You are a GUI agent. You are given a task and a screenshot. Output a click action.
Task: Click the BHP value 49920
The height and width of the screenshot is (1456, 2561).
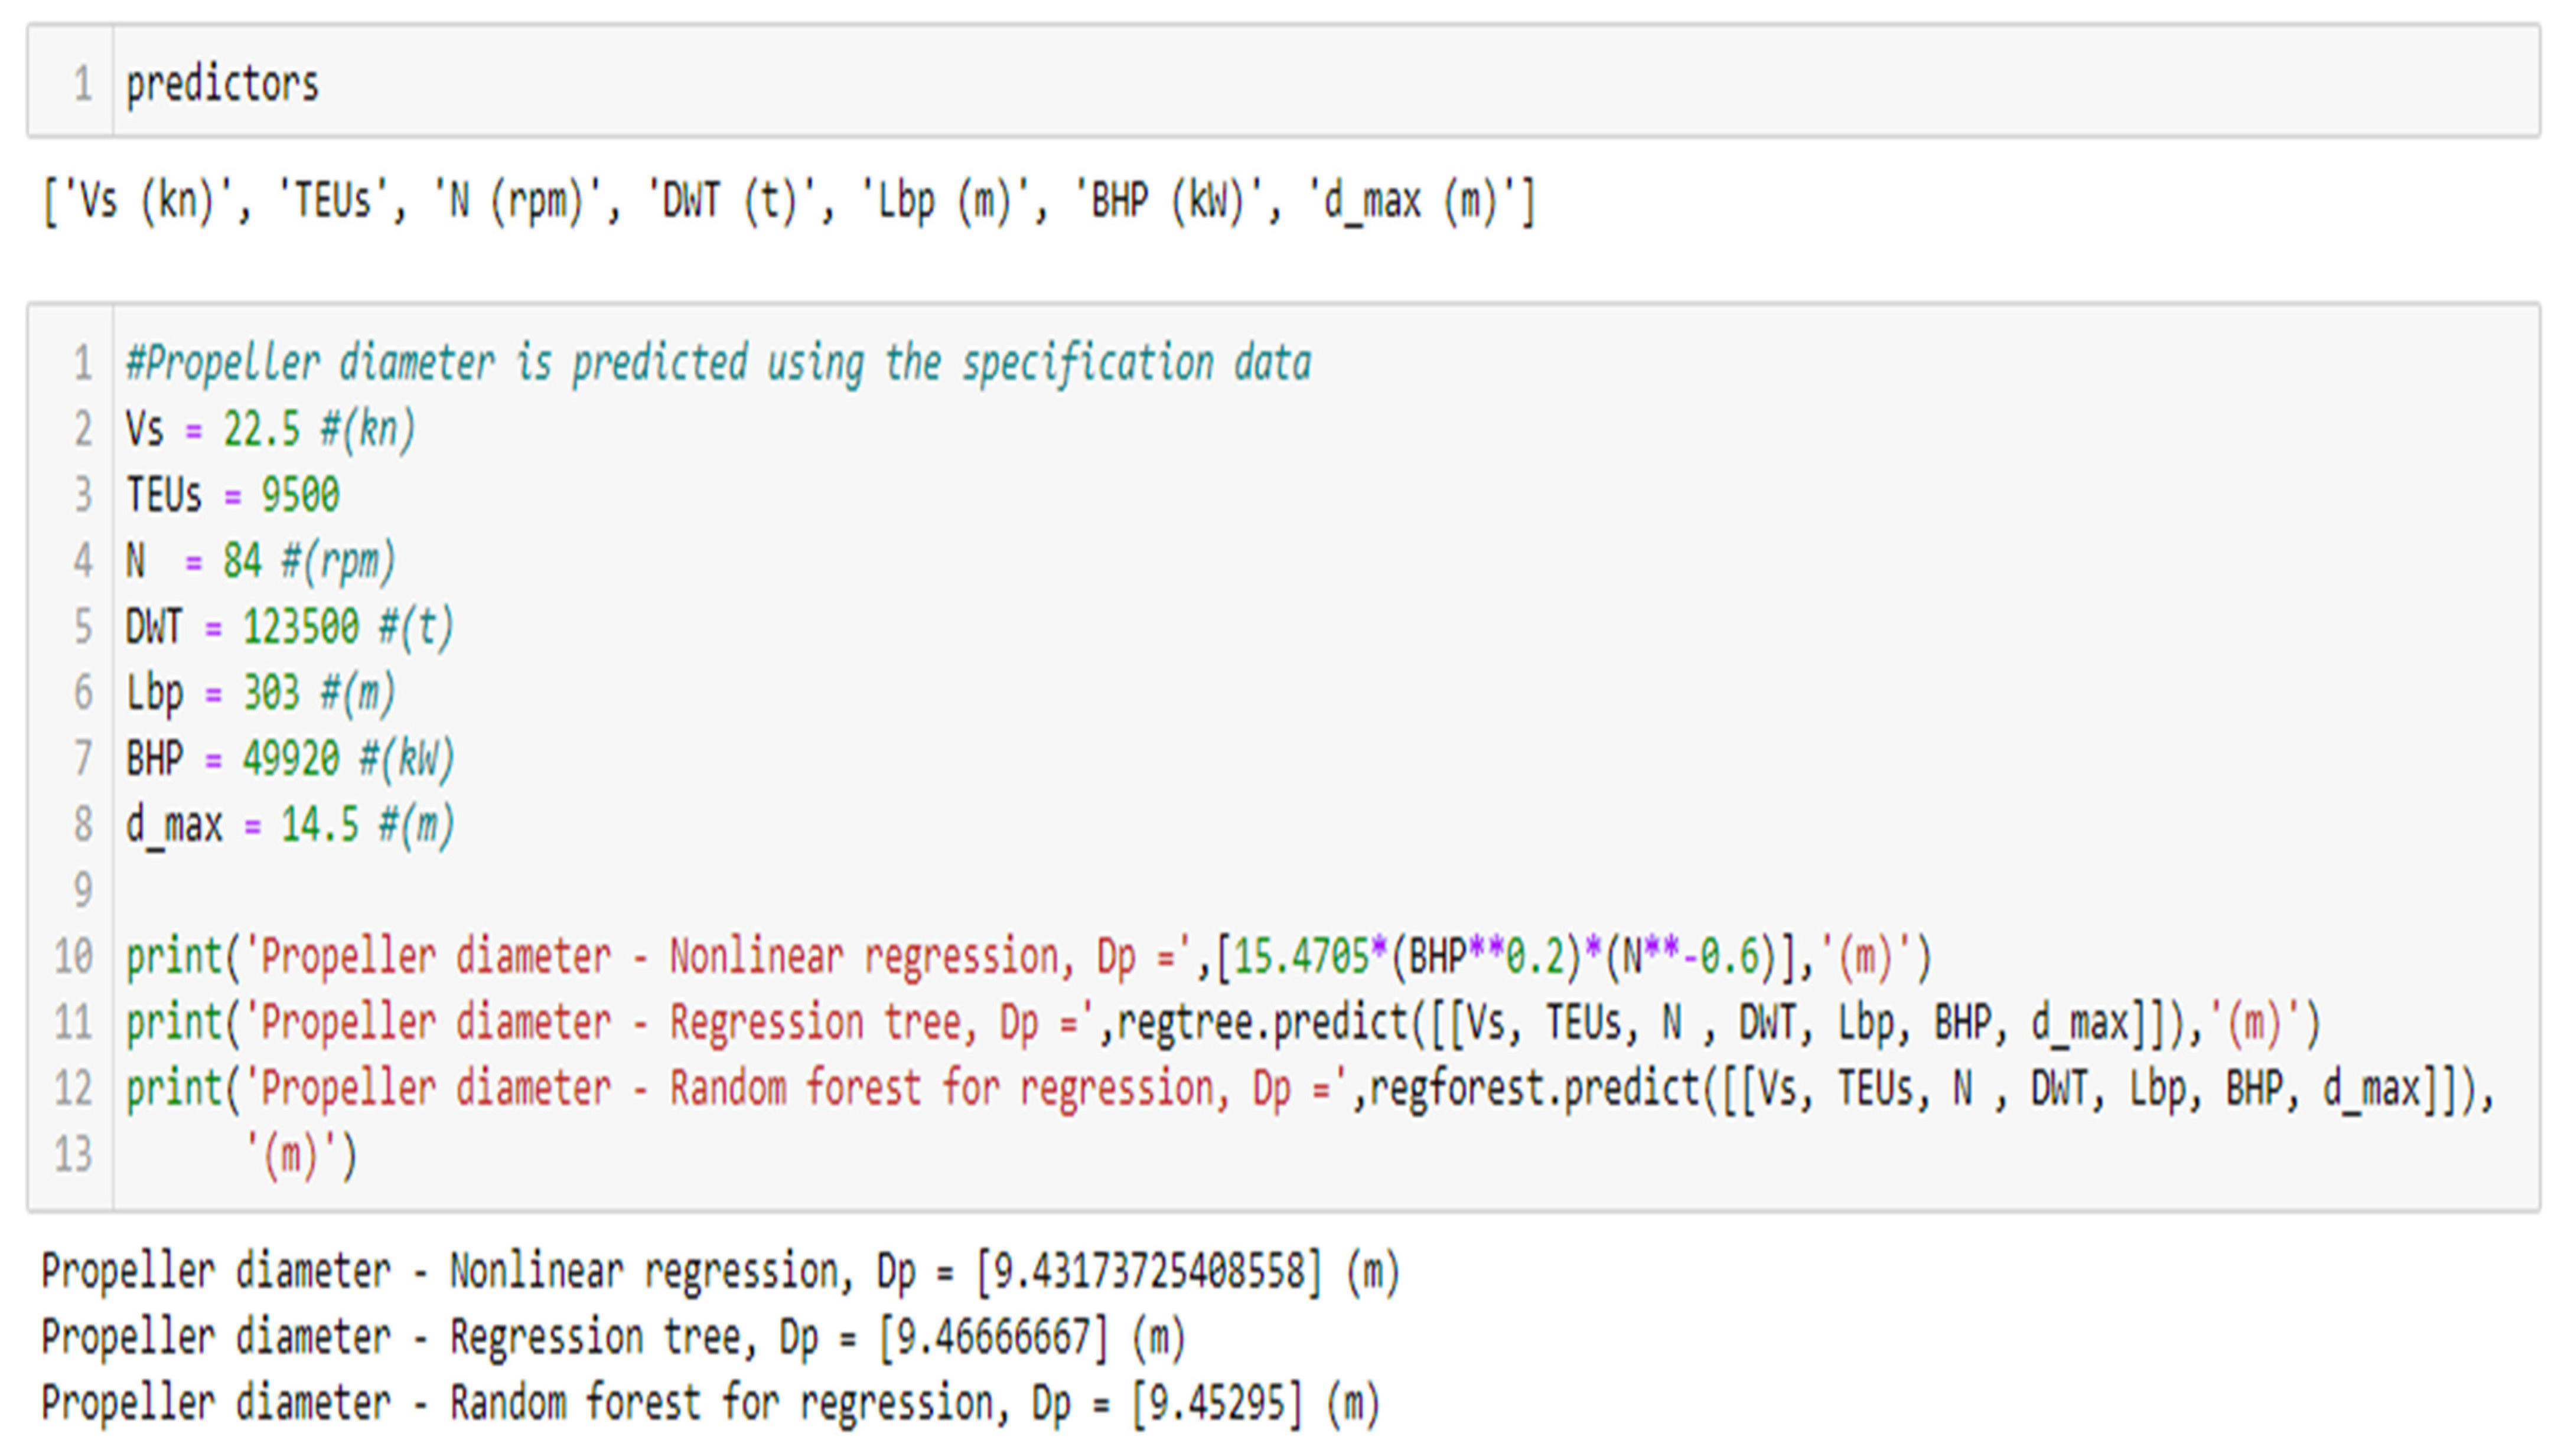click(x=290, y=758)
